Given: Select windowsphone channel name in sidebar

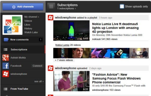Looking at the screenshot, I should (19, 74).
